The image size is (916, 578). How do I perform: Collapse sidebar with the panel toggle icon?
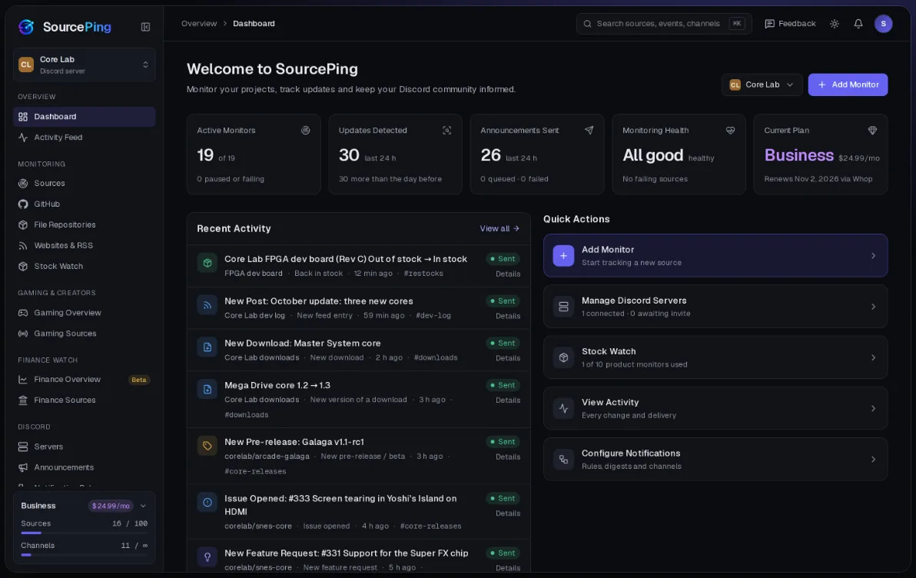click(x=145, y=27)
